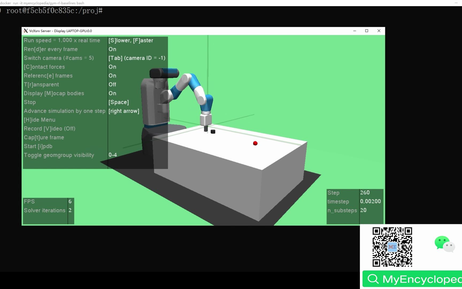This screenshot has height=289, width=462.
Task: Click 'T[r]ansparent' label
Action: click(x=41, y=85)
